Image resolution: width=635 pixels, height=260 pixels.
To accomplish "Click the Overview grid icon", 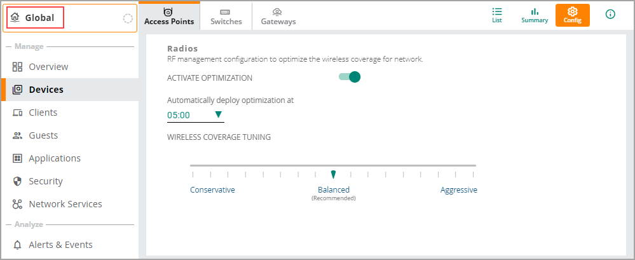I will coord(18,67).
